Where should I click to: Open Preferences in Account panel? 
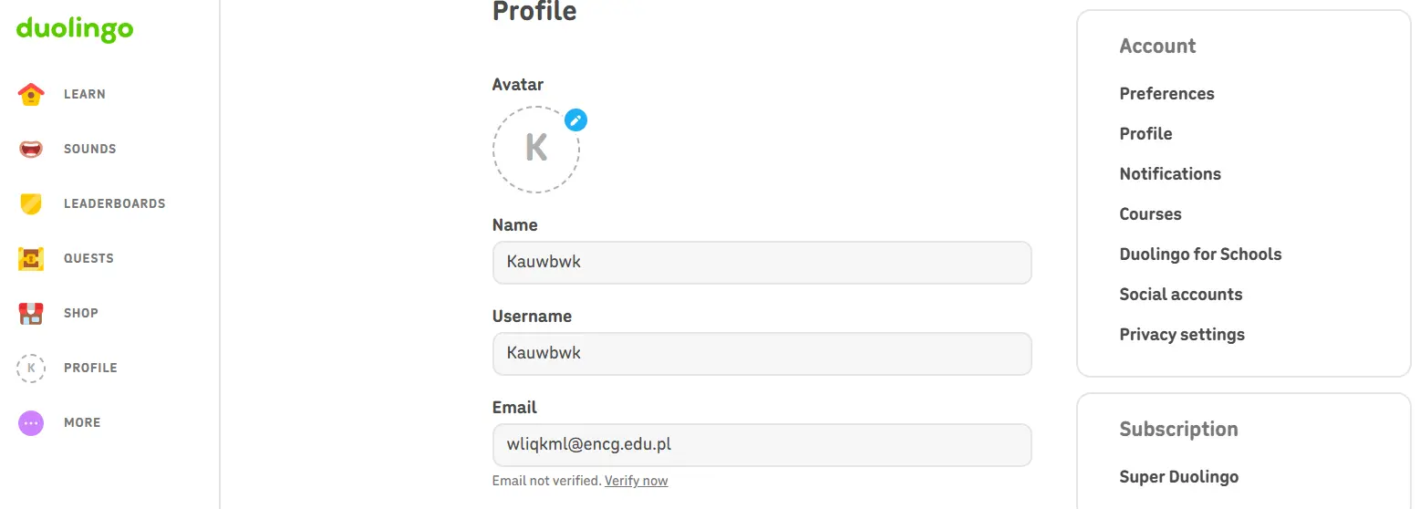point(1166,94)
